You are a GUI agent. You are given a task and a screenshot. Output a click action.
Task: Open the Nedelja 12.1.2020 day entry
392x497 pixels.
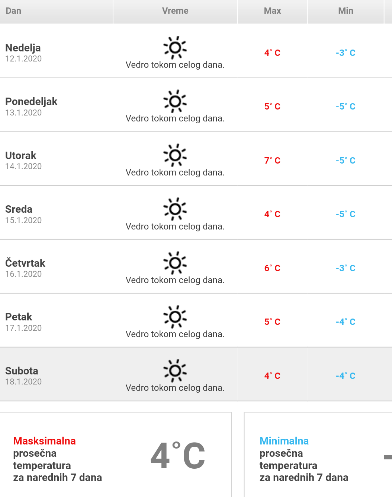(x=23, y=53)
